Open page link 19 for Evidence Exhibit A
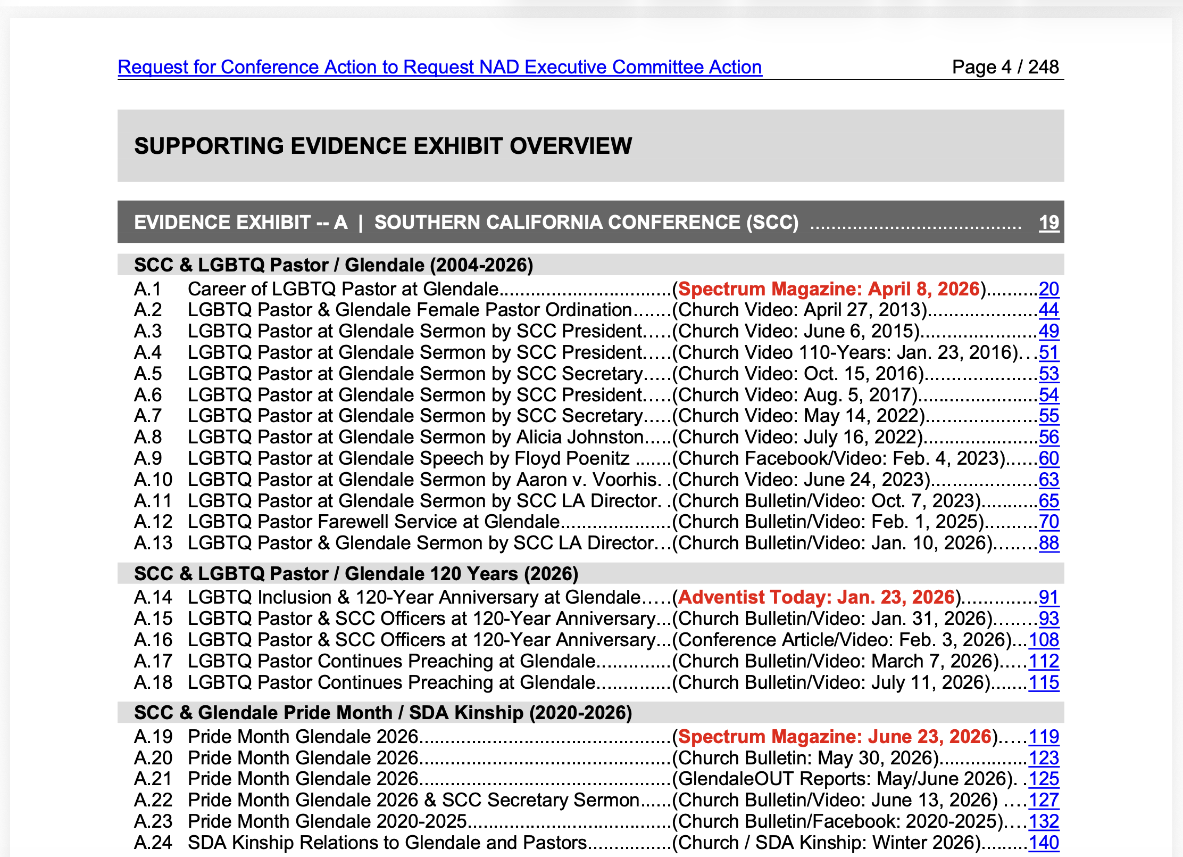The image size is (1183, 857). click(1049, 223)
